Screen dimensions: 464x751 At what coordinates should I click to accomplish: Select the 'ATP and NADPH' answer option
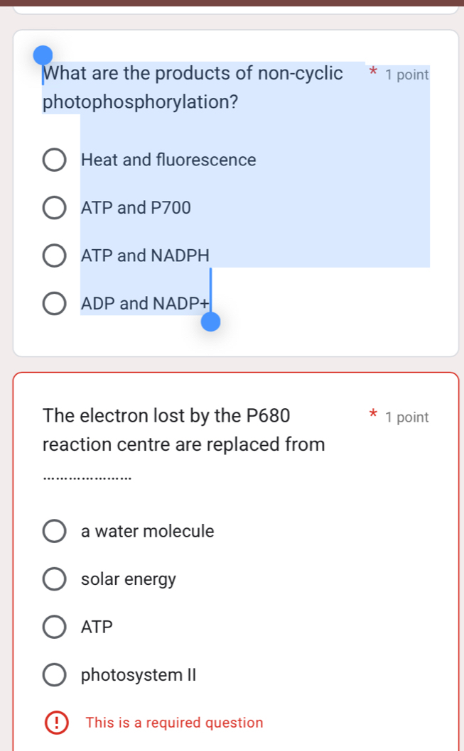pos(55,256)
